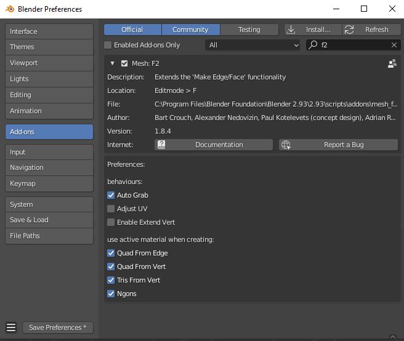
Task: Open the Themes preferences section
Action: 49,47
